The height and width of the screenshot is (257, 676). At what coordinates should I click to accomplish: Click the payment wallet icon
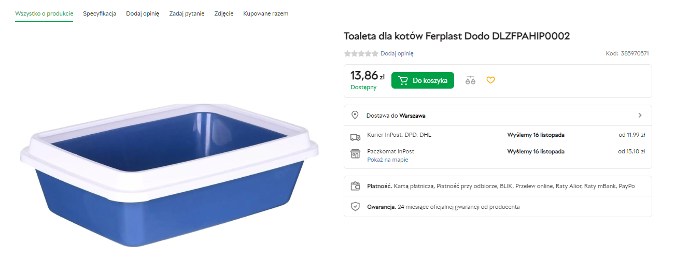tap(355, 186)
